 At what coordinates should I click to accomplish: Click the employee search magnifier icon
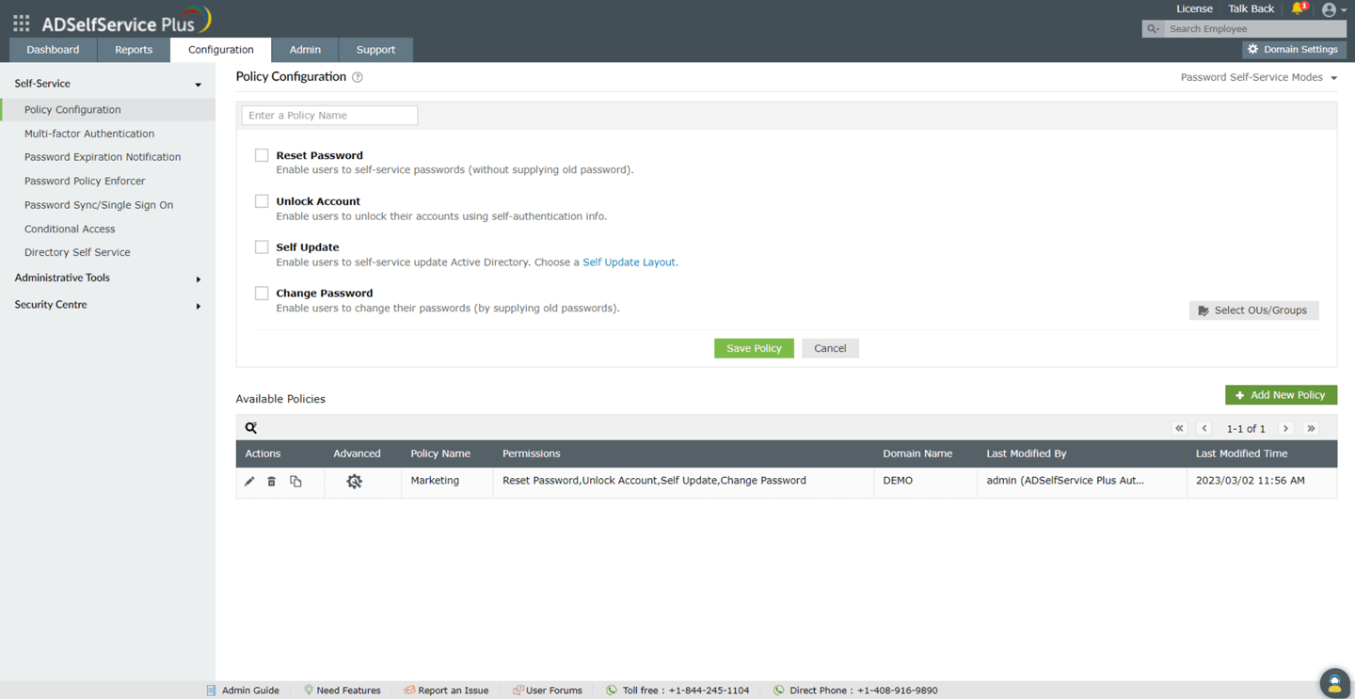click(x=1153, y=29)
